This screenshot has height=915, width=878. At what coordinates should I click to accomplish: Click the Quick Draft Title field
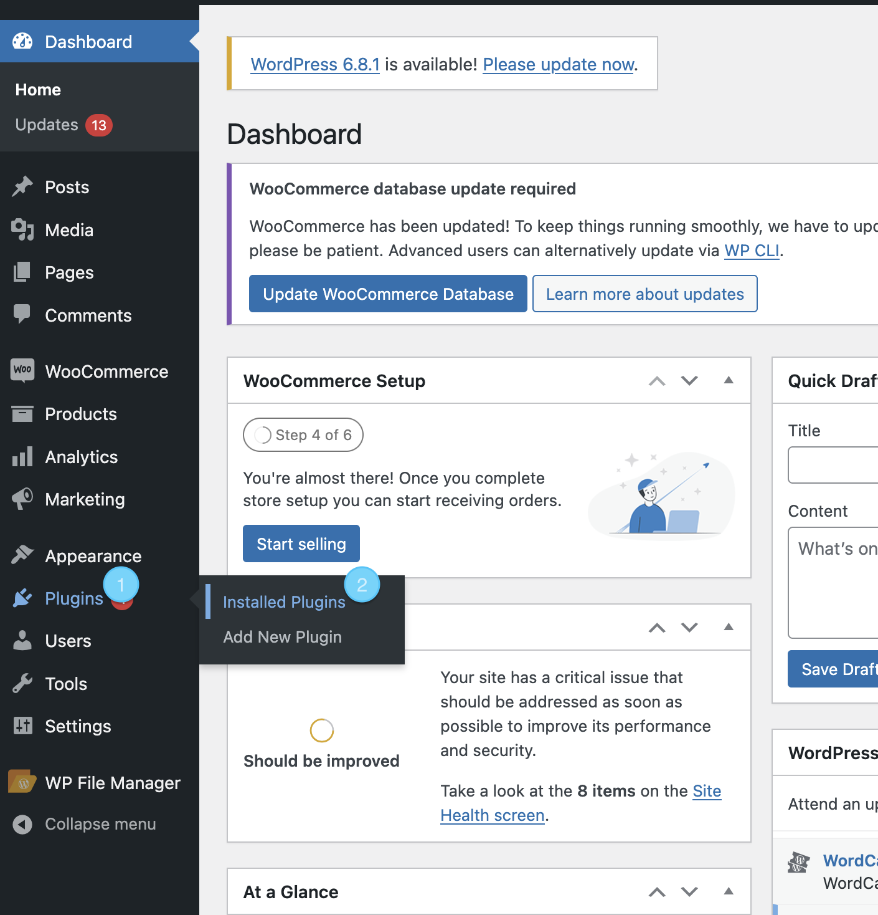tap(833, 465)
